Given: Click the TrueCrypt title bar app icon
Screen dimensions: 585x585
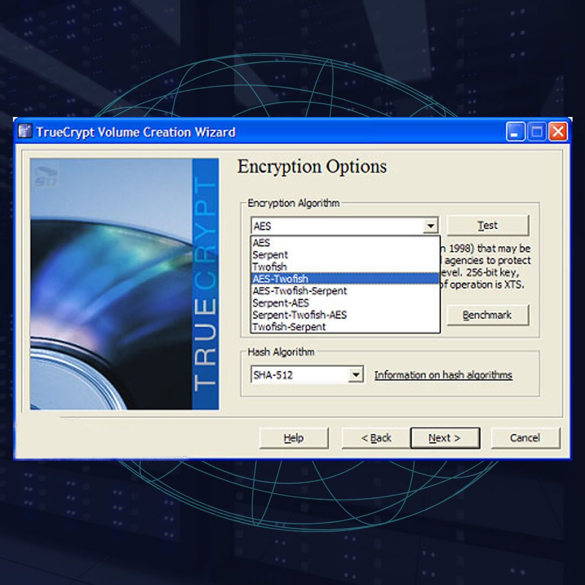Looking at the screenshot, I should [25, 132].
